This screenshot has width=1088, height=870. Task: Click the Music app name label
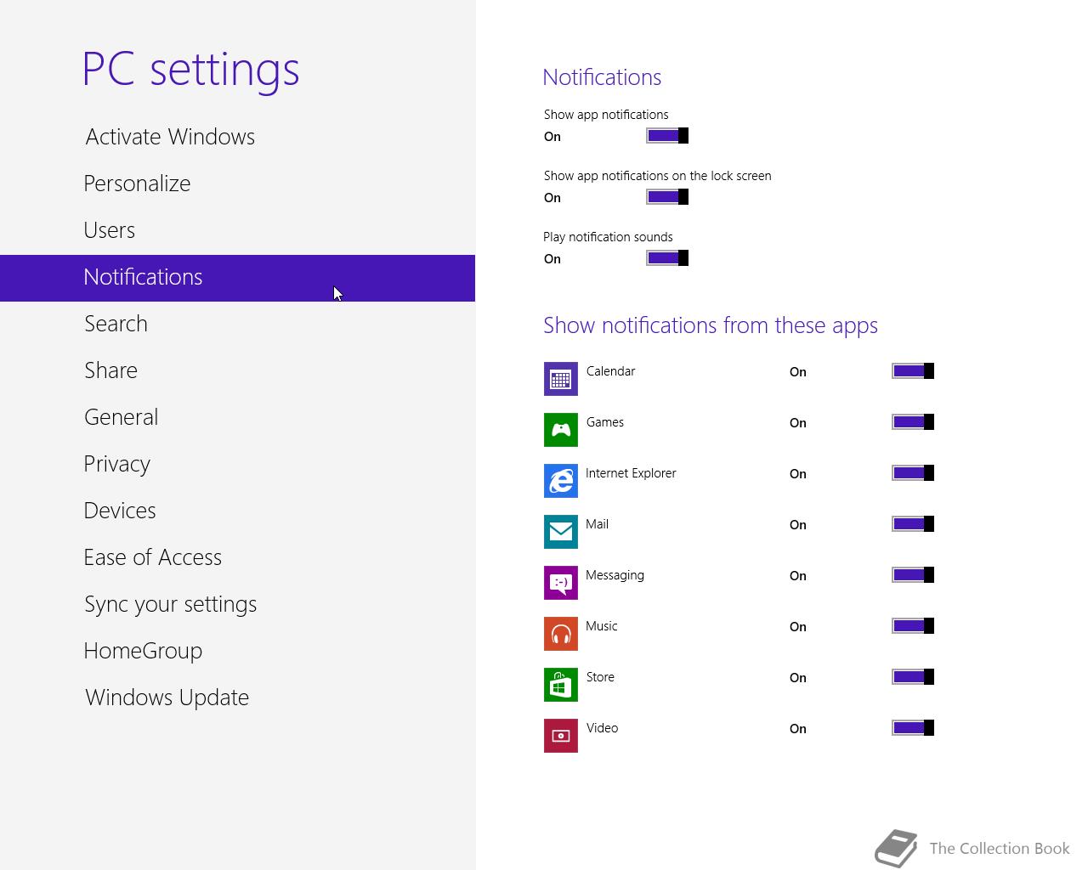[601, 626]
